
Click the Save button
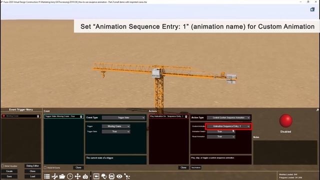(x=9, y=176)
